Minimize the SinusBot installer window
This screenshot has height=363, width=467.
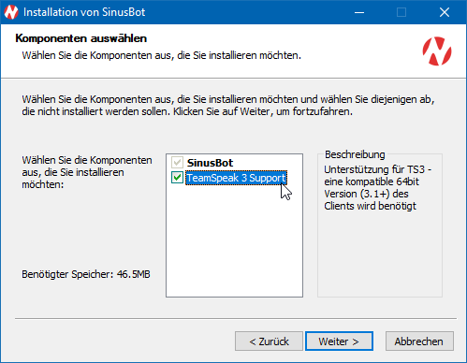point(359,12)
